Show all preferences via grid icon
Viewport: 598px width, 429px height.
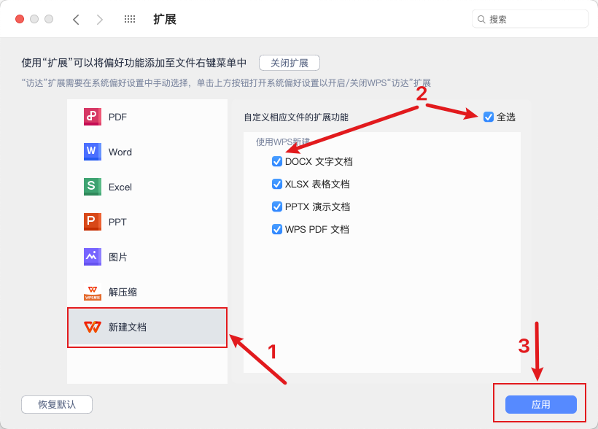(x=130, y=19)
